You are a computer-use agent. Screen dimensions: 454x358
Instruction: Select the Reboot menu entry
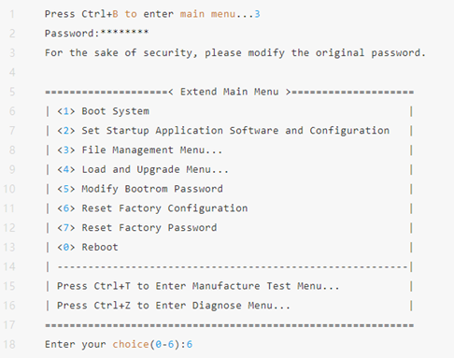point(88,247)
